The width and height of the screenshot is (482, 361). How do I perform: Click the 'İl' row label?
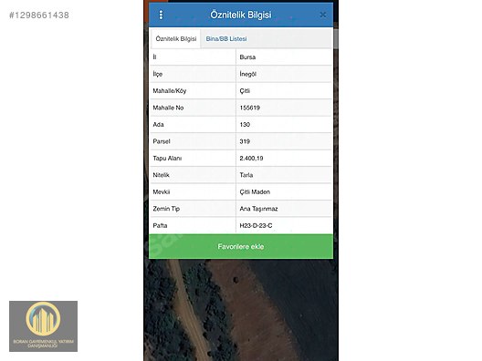(x=154, y=57)
